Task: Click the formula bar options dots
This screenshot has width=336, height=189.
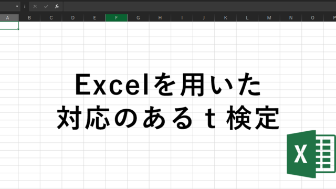Action: tap(25, 6)
